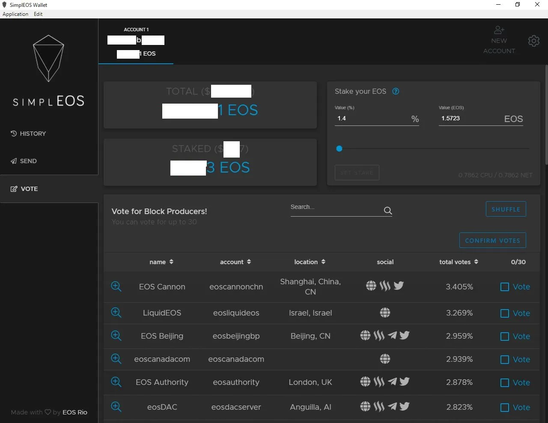Check the Vote box for eosDAC
548x423 pixels.
click(505, 408)
